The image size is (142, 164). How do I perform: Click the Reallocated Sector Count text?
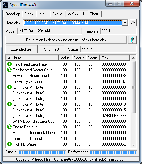pos(33,70)
